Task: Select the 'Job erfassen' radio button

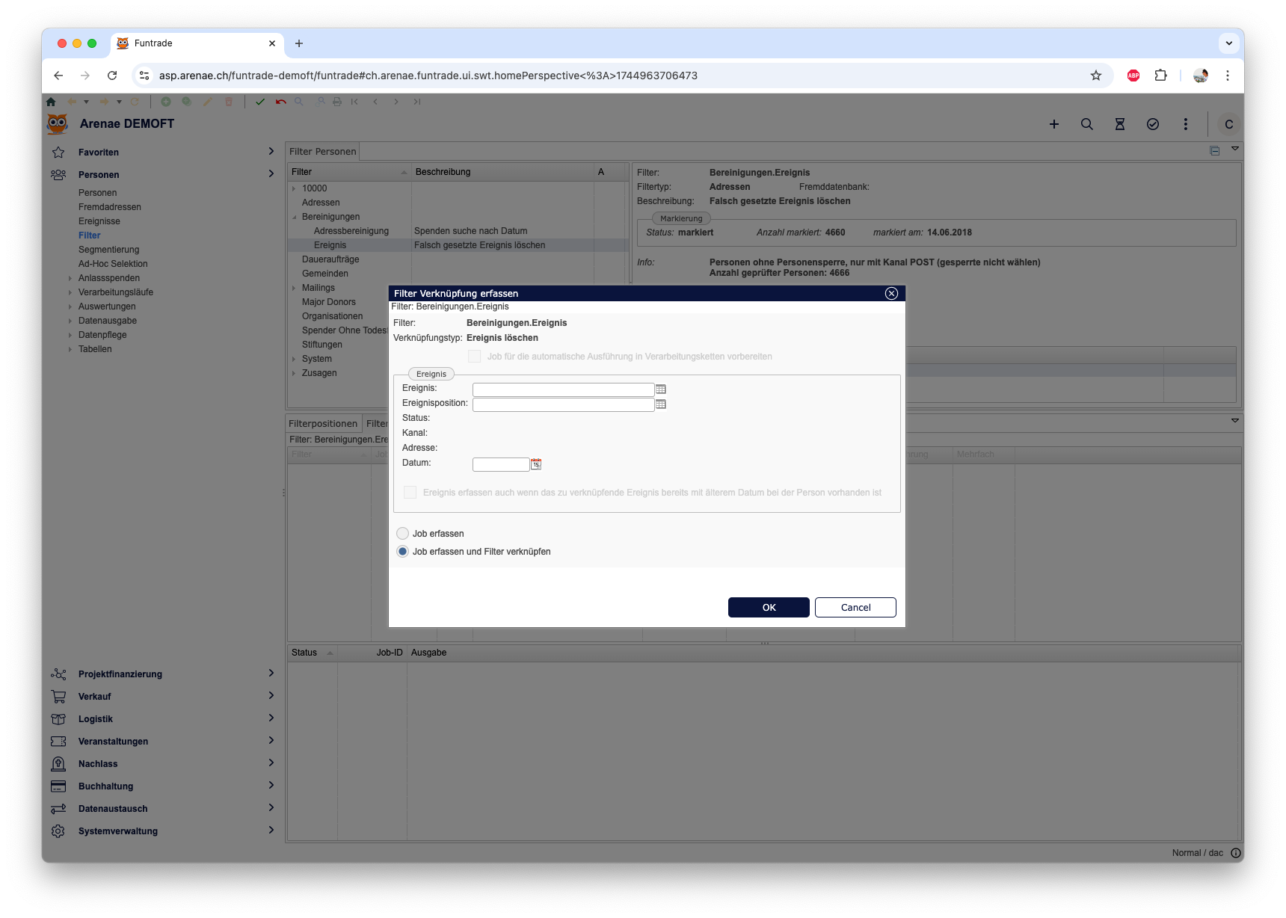Action: 403,534
